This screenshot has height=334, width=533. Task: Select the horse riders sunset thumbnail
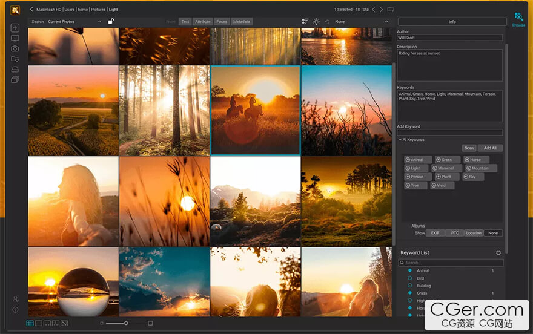[x=255, y=110]
